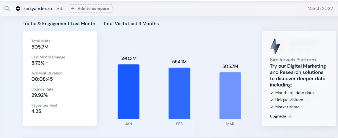Click the 4.25 pages per visit value
This screenshot has height=138, width=338.
pos(36,111)
